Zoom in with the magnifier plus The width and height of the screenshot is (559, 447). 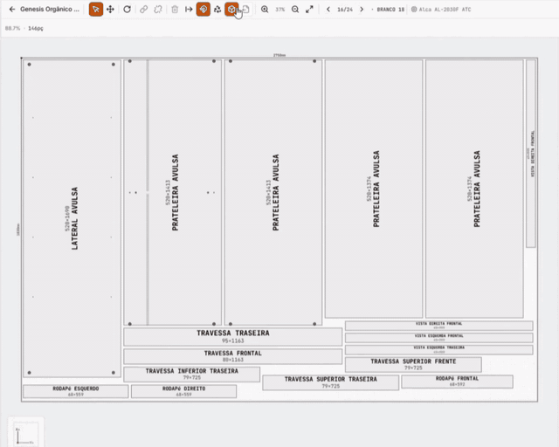tap(265, 10)
